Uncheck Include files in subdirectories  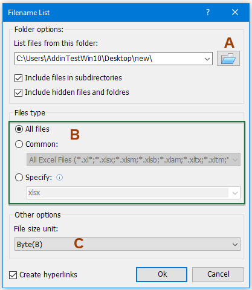click(x=18, y=78)
